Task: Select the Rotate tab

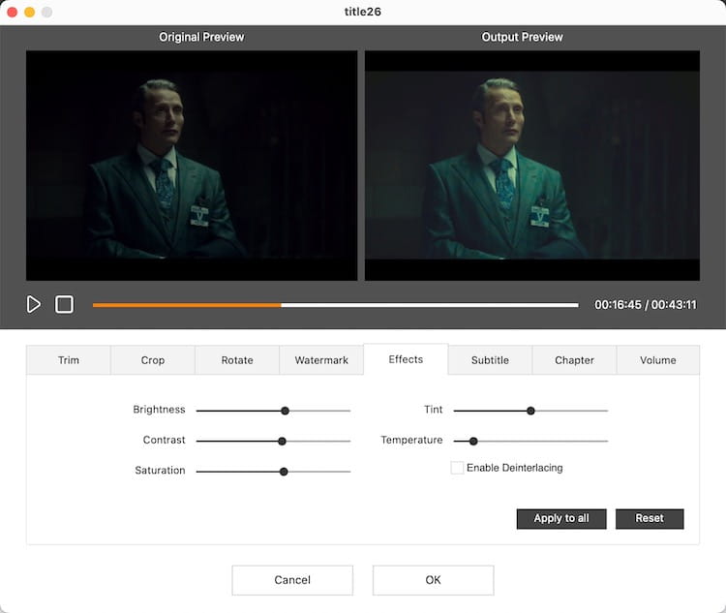Action: (237, 360)
